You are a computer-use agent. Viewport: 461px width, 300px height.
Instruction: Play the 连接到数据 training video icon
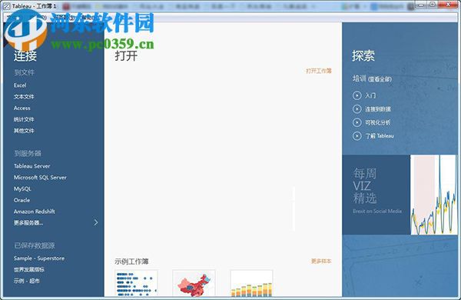(357, 109)
